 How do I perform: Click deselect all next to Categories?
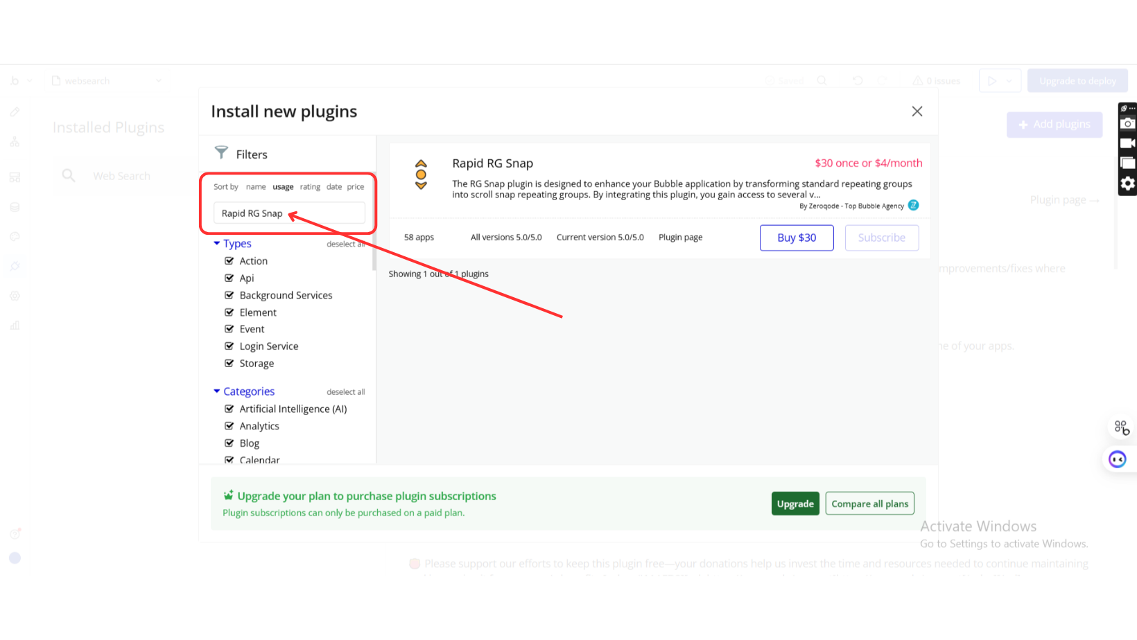tap(345, 392)
